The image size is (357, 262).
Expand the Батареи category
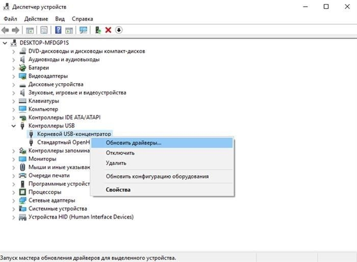click(x=14, y=68)
